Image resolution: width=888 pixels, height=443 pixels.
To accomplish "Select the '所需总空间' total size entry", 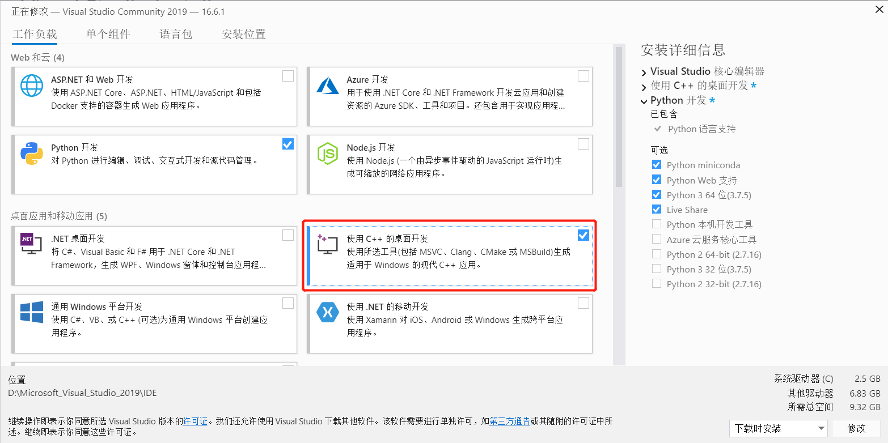I will point(810,407).
